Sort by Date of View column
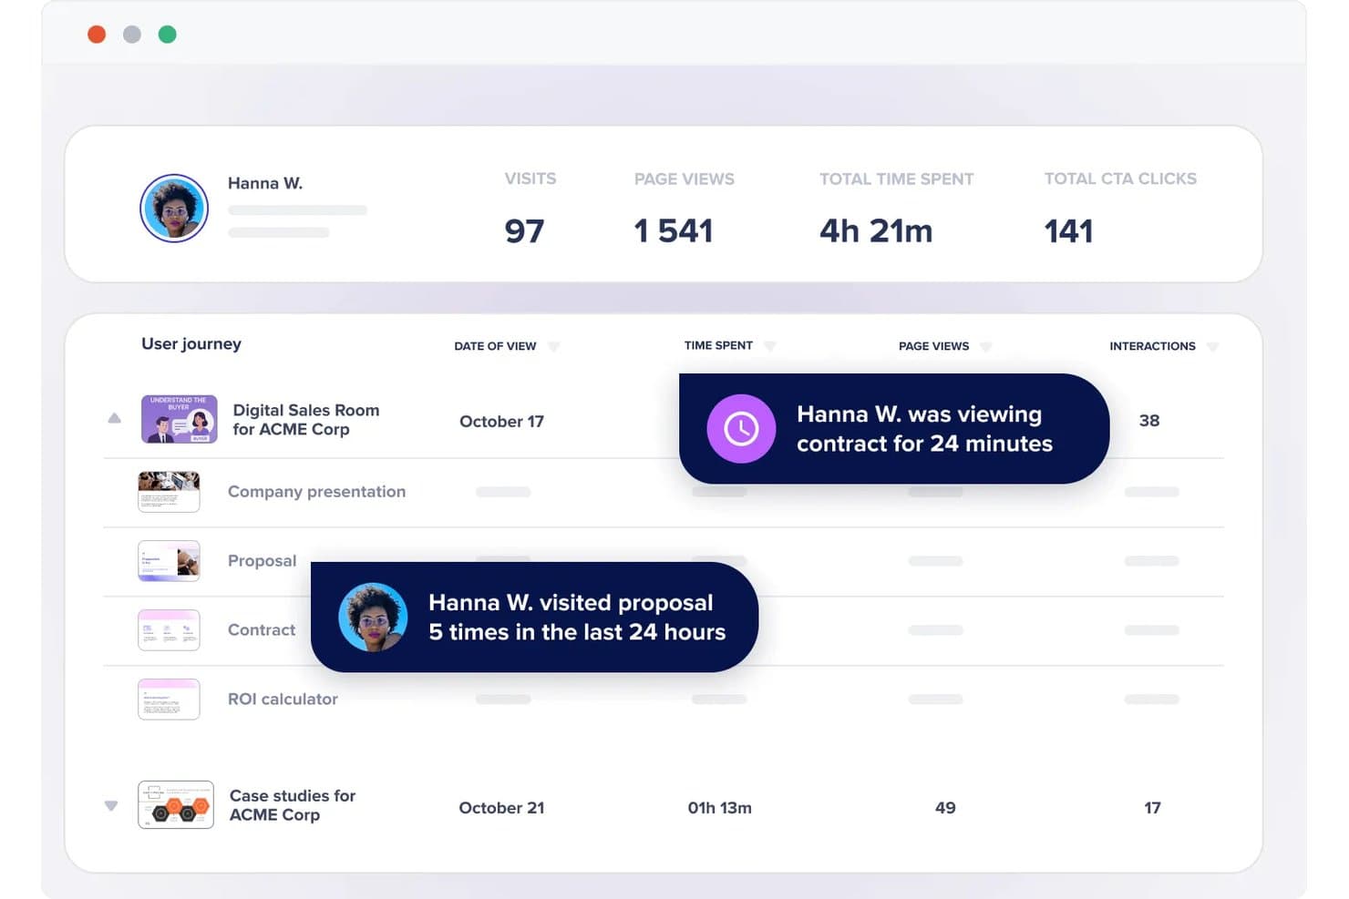 (554, 346)
